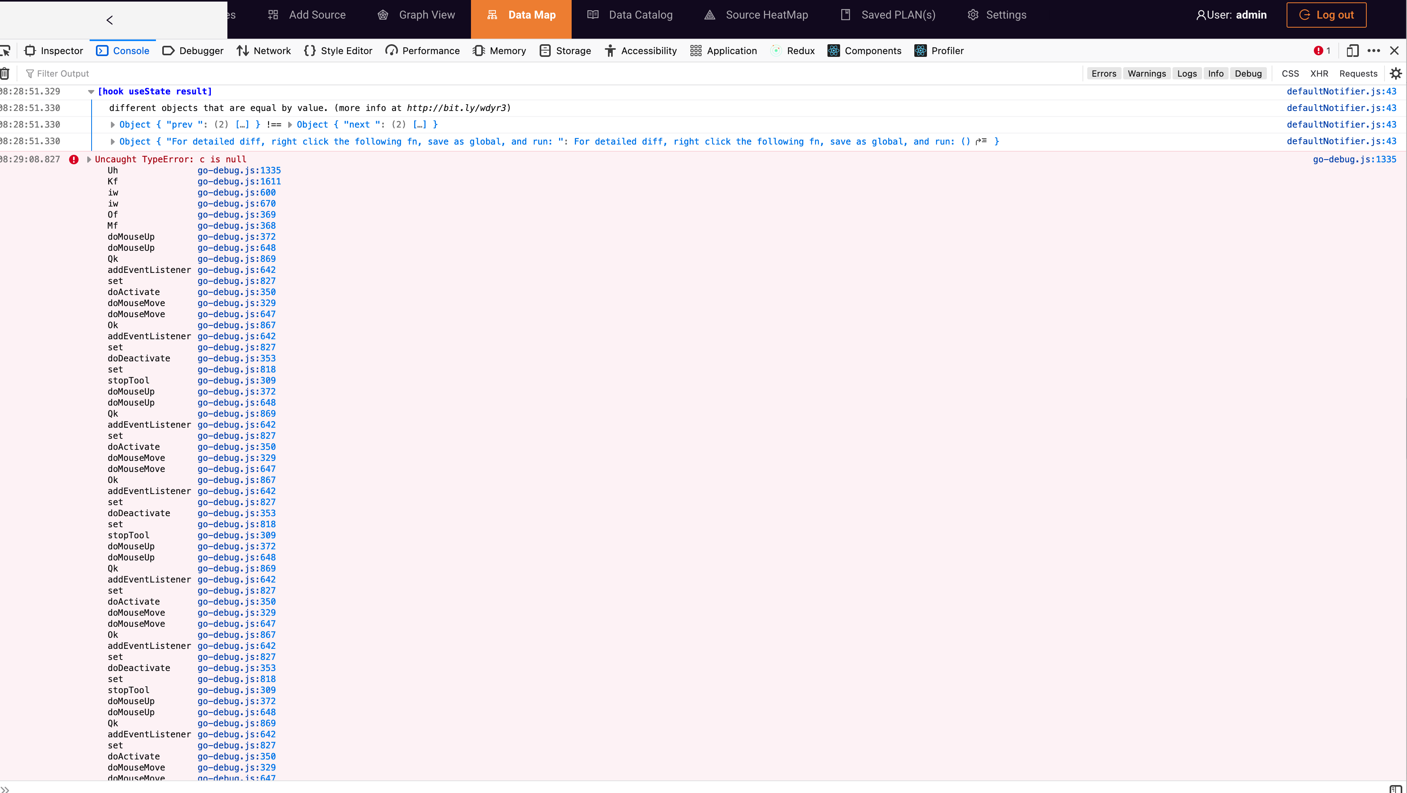
Task: Expand the Uncaught TypeError stack trace
Action: tap(89, 160)
